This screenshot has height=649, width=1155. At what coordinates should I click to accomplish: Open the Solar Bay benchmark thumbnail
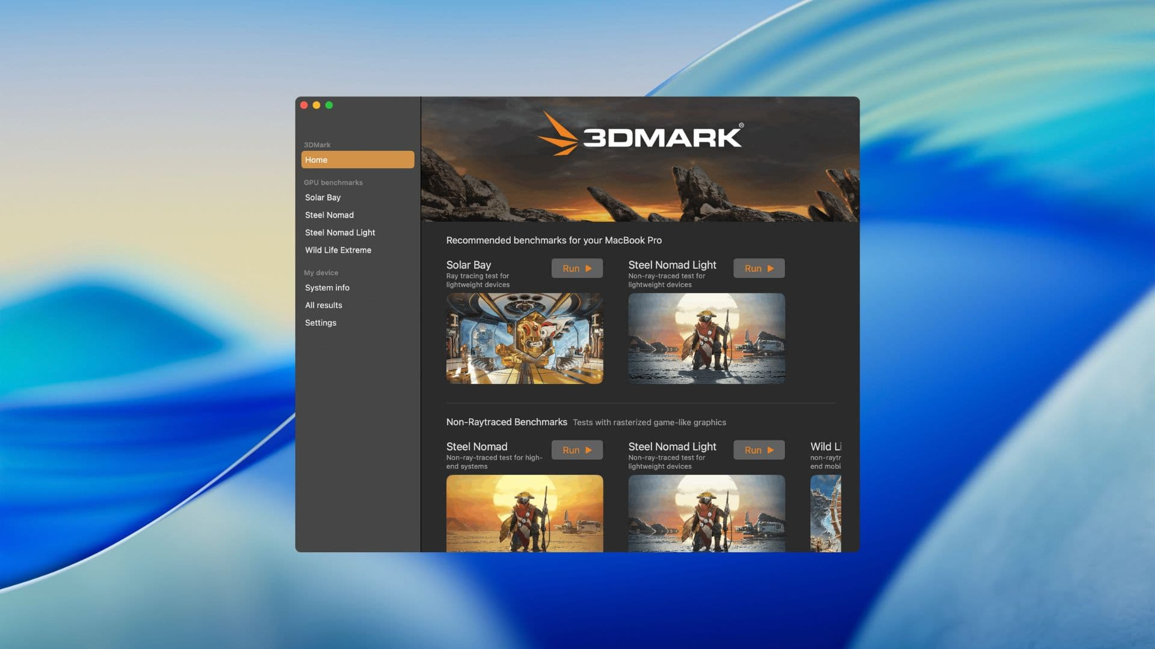pyautogui.click(x=525, y=338)
